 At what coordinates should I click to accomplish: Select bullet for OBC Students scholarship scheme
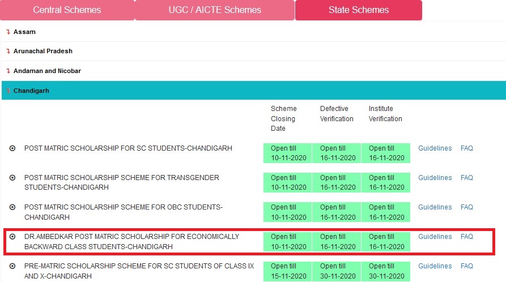click(12, 207)
